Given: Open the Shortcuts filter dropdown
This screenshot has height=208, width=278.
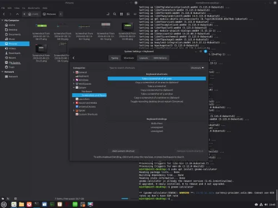Looking at the screenshot, I should click(x=197, y=68).
